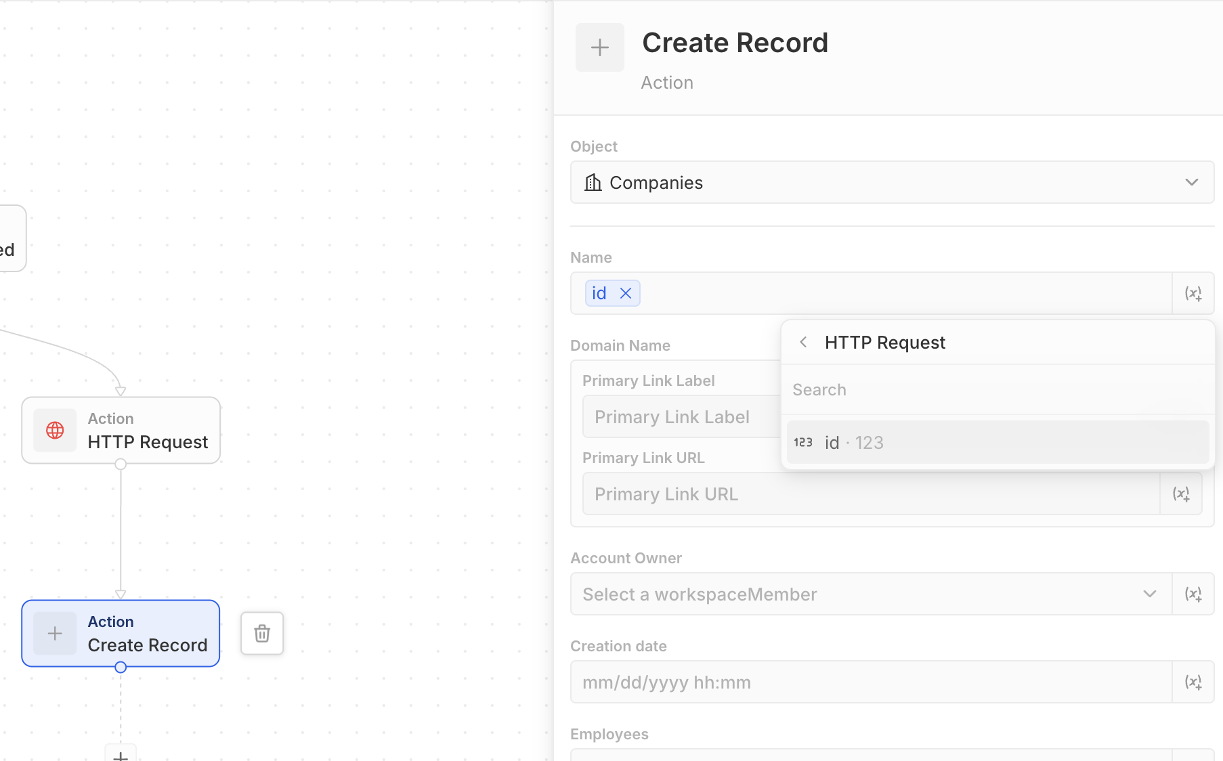
Task: Go back from HTTP Request variable list
Action: 803,343
